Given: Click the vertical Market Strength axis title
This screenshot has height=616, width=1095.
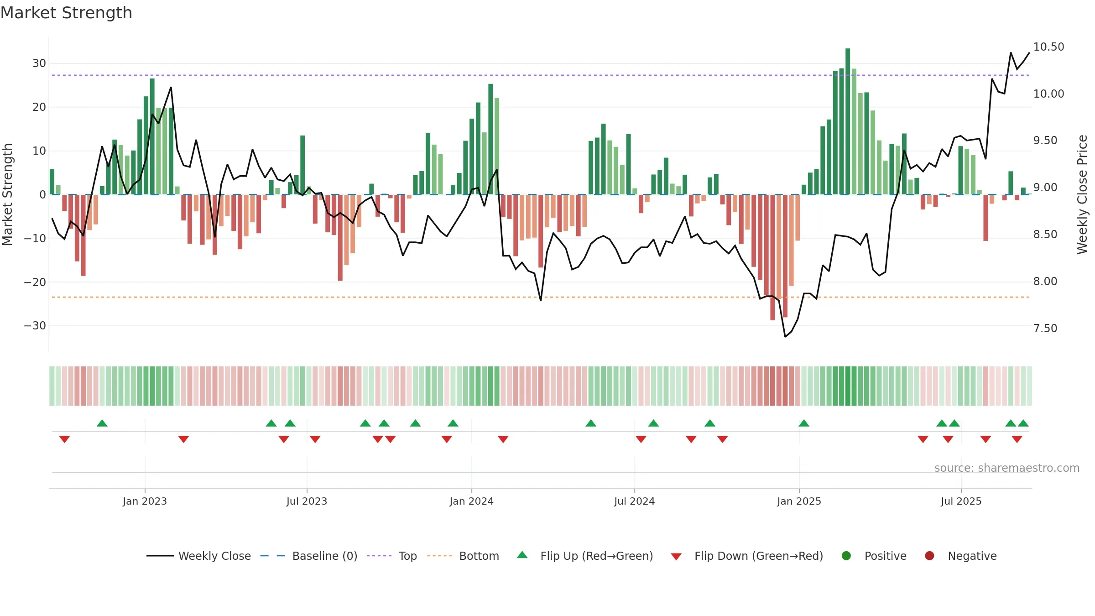Looking at the screenshot, I should click(x=7, y=194).
